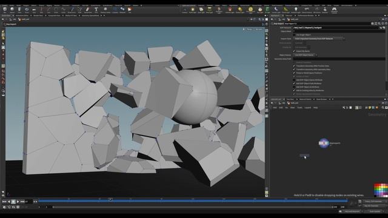The image size is (388, 218).
Task: Switch to the Performance Monitor tab
Action: pos(306,16)
